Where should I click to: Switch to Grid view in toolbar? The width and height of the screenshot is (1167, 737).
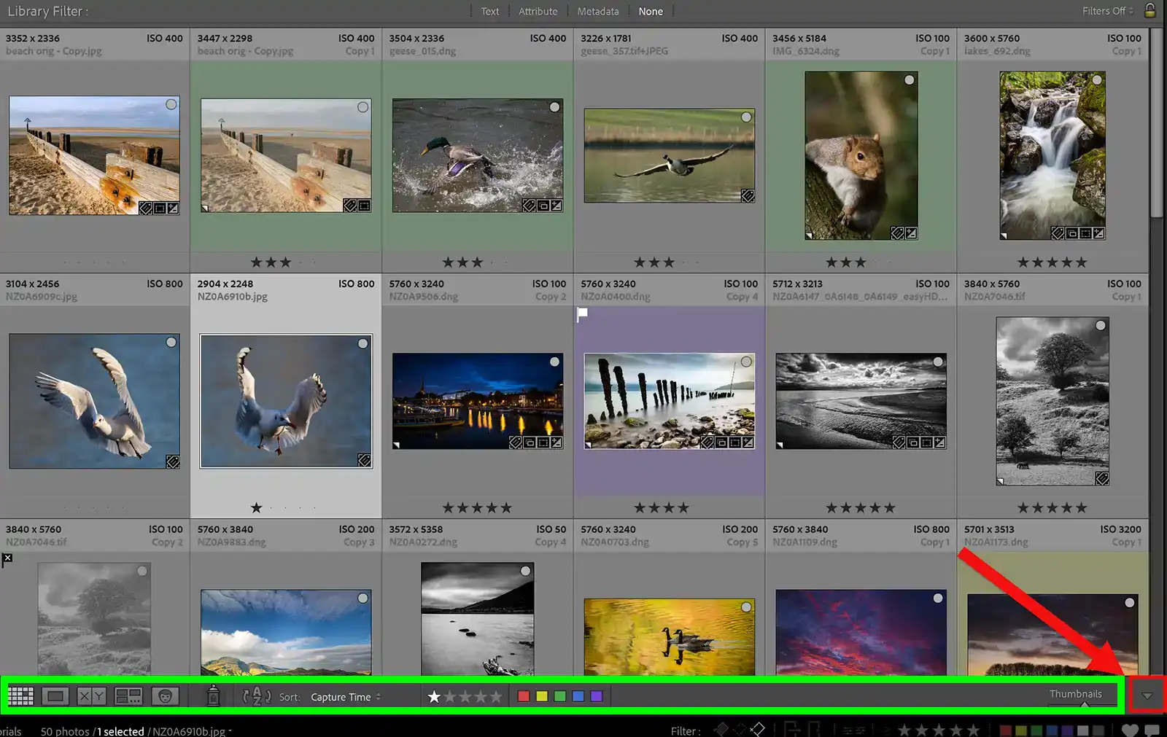(x=20, y=696)
